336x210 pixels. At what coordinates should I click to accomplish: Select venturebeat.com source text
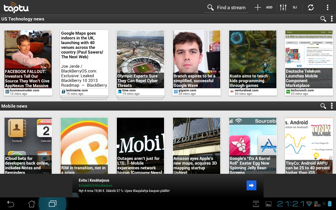point(246,90)
